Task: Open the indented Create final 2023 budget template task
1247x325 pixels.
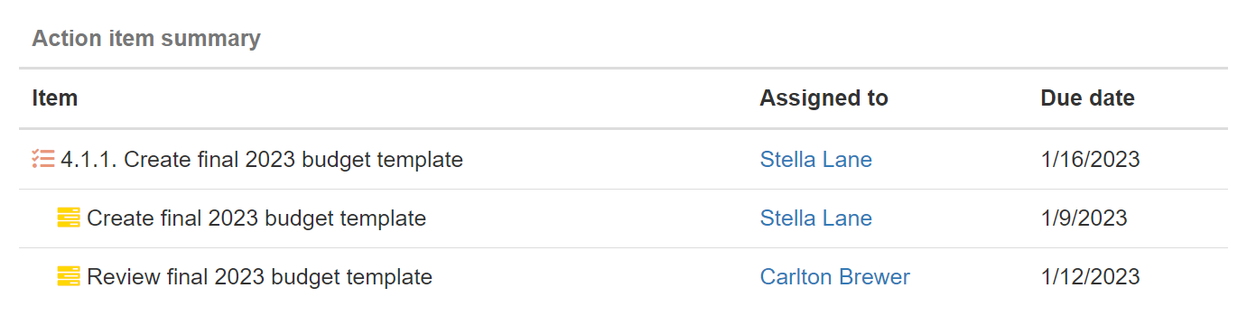Action: (x=256, y=218)
